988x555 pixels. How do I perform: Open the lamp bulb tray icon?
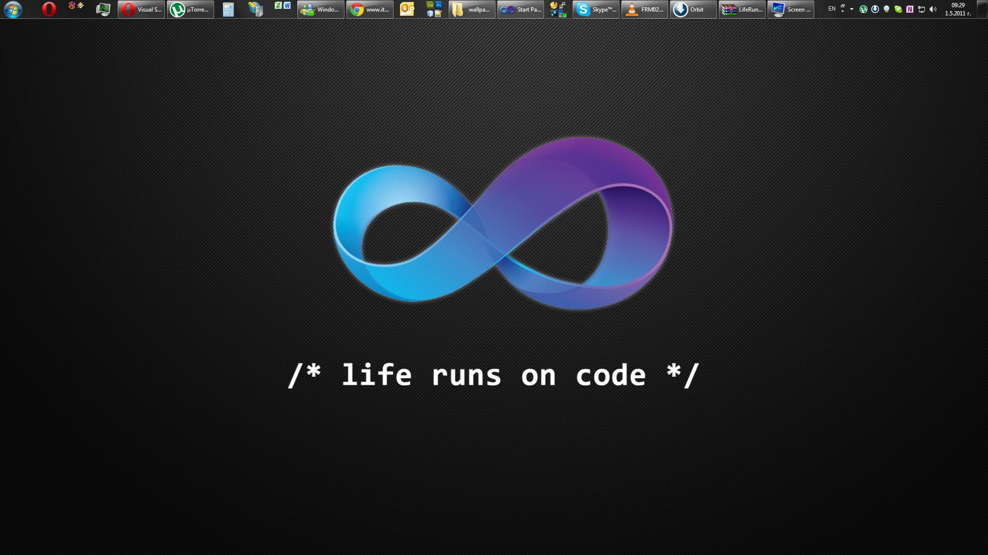pyautogui.click(x=887, y=9)
